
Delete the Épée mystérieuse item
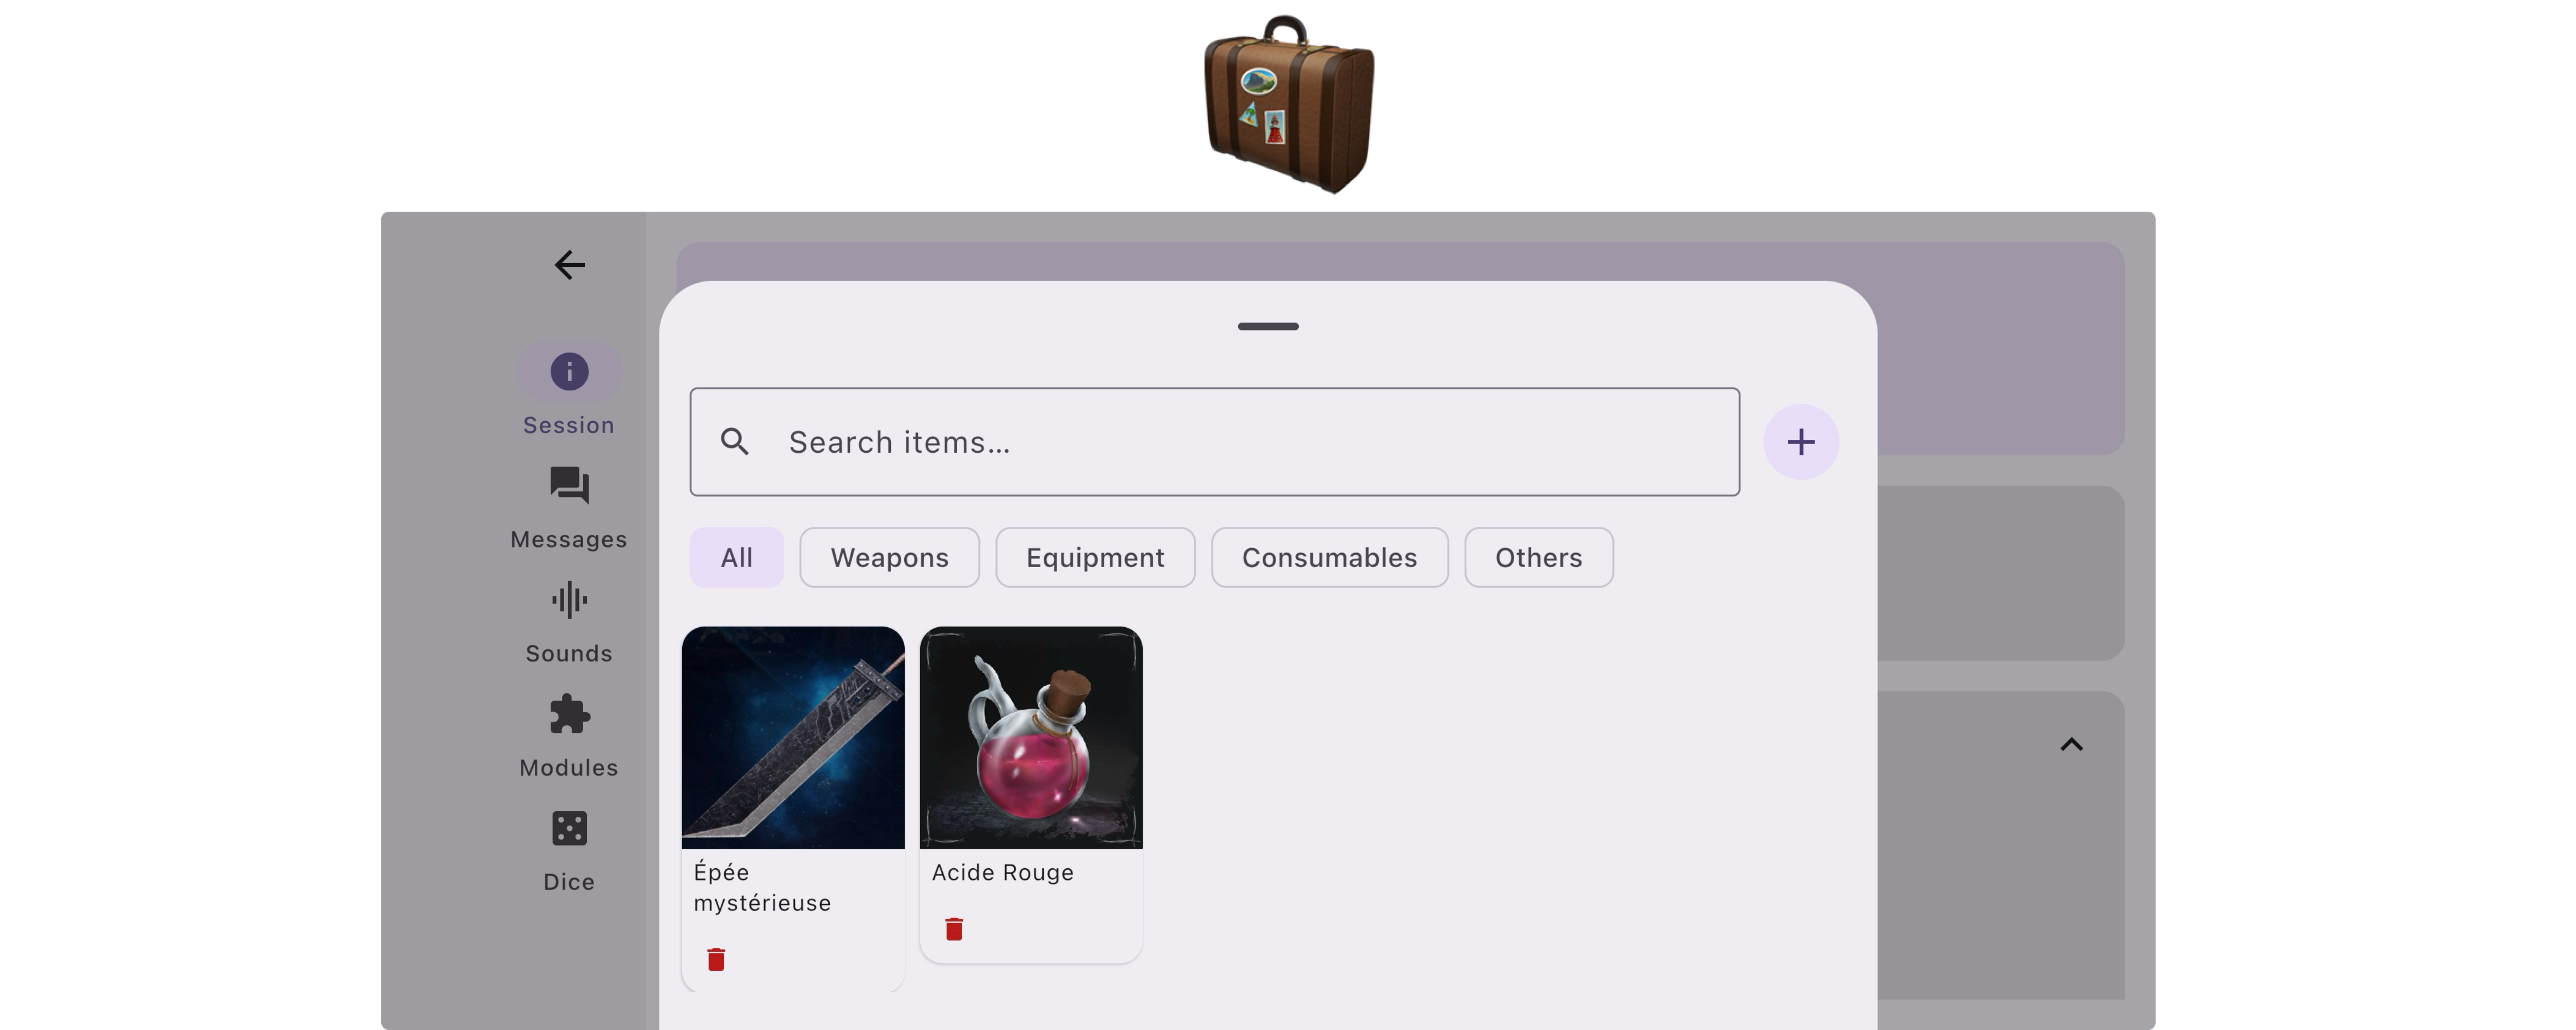click(716, 960)
